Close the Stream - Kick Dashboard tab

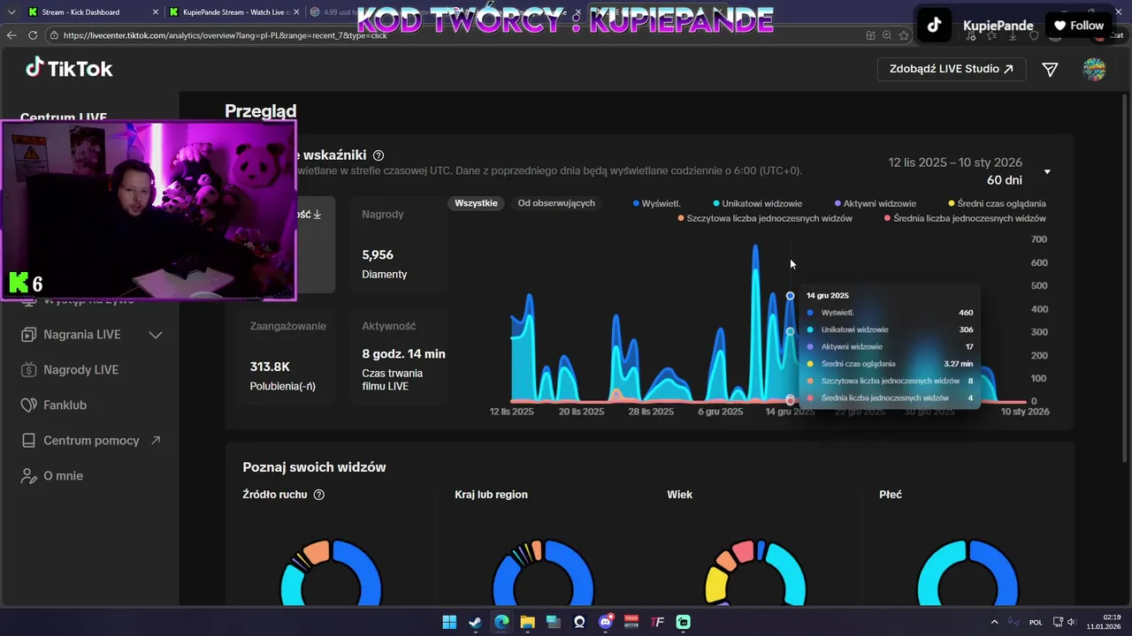[156, 12]
